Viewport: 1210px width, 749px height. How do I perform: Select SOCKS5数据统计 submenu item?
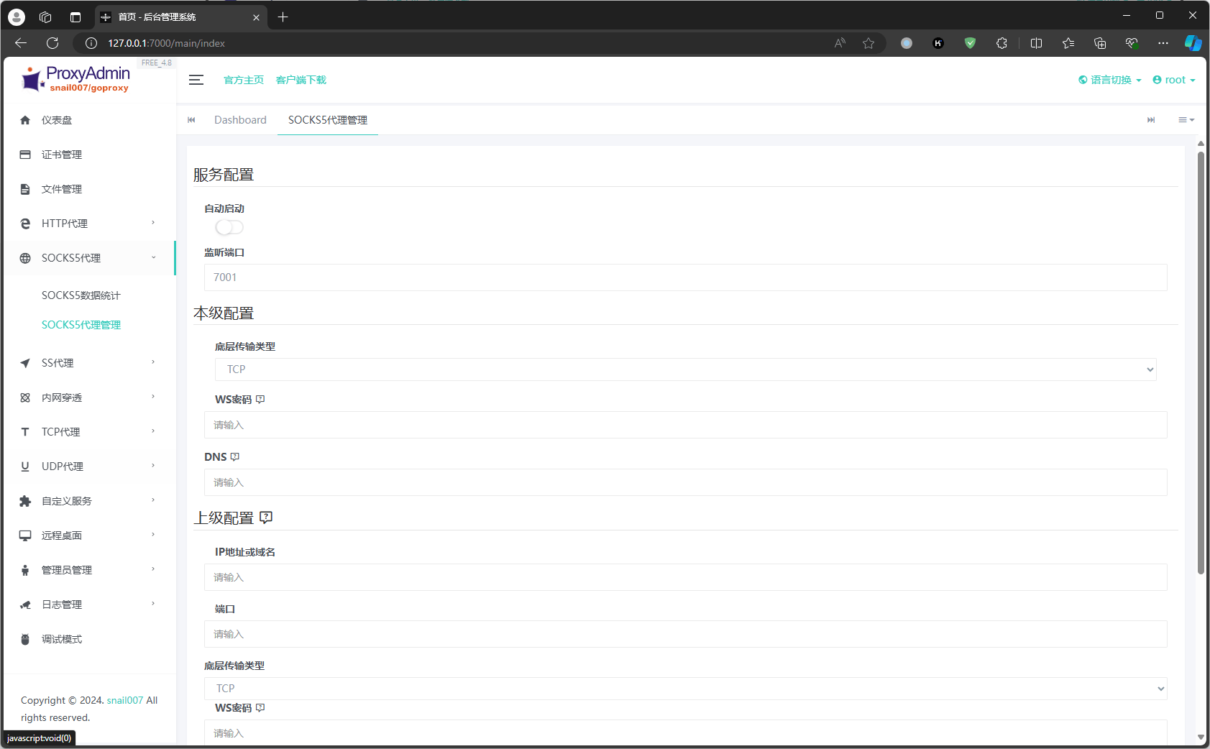point(81,295)
